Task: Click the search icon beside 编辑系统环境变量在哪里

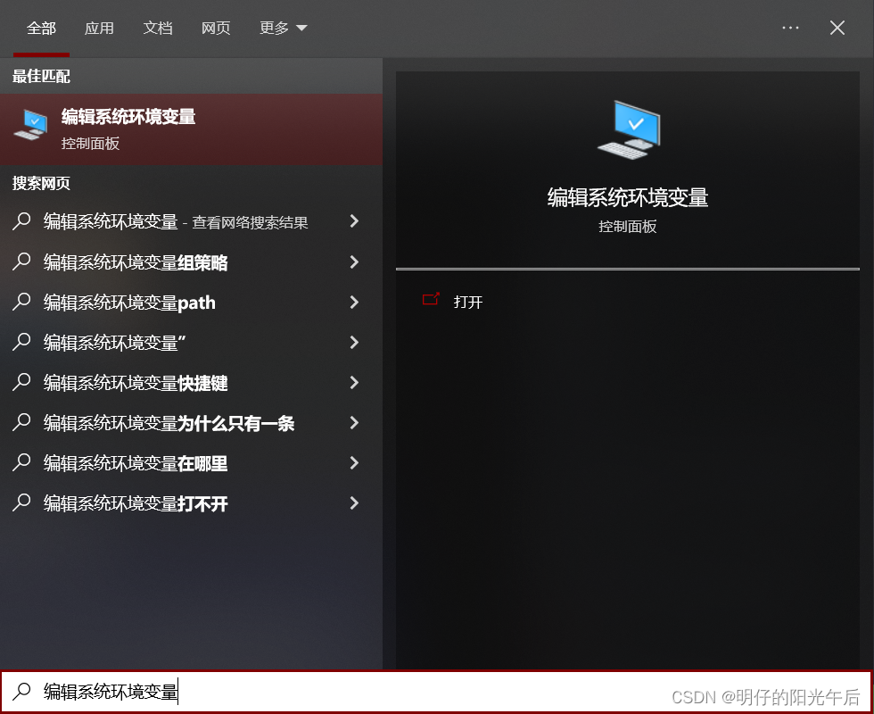Action: click(x=21, y=463)
